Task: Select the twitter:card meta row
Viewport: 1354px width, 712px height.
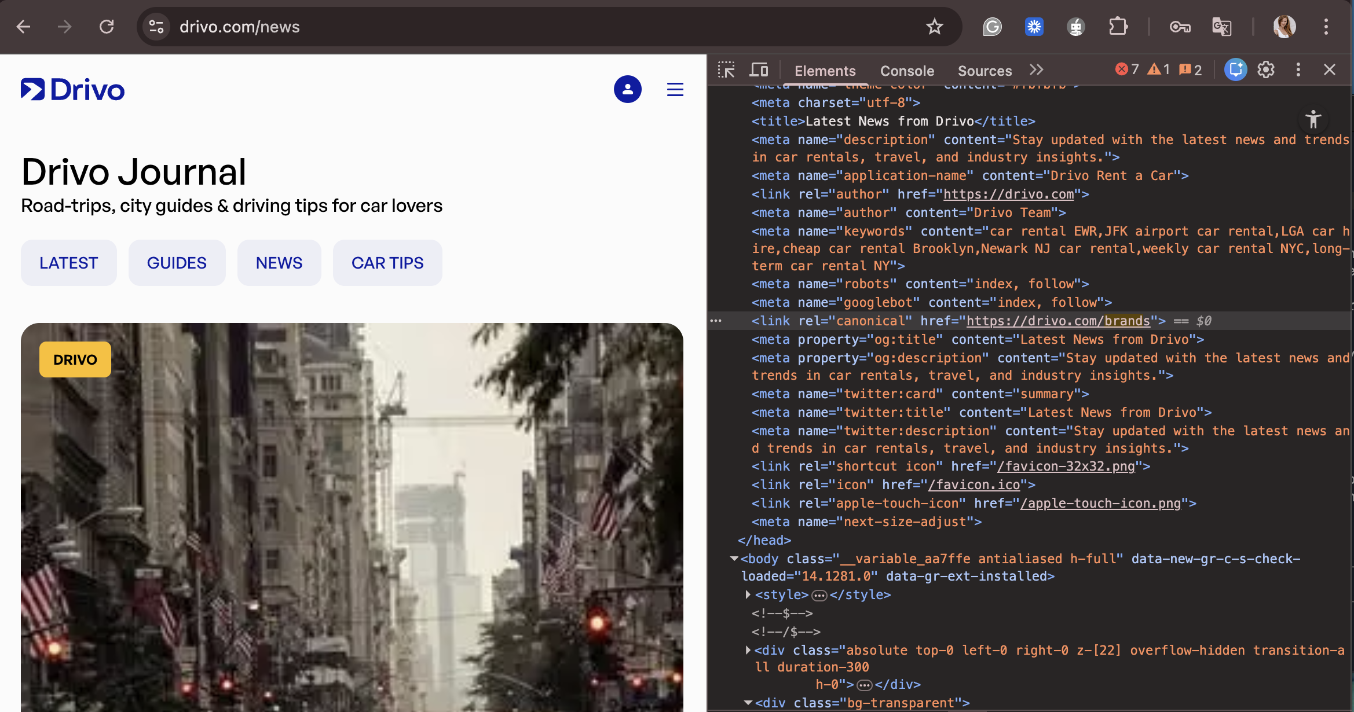Action: tap(1029, 394)
